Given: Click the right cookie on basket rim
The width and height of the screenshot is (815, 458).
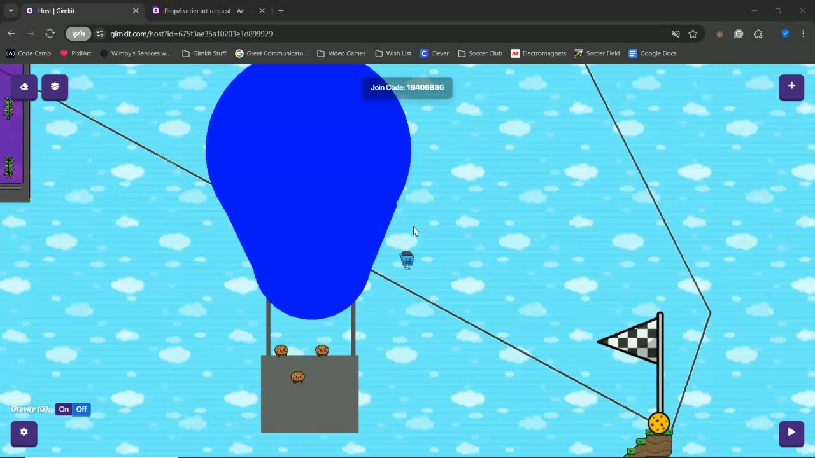Looking at the screenshot, I should pyautogui.click(x=322, y=350).
